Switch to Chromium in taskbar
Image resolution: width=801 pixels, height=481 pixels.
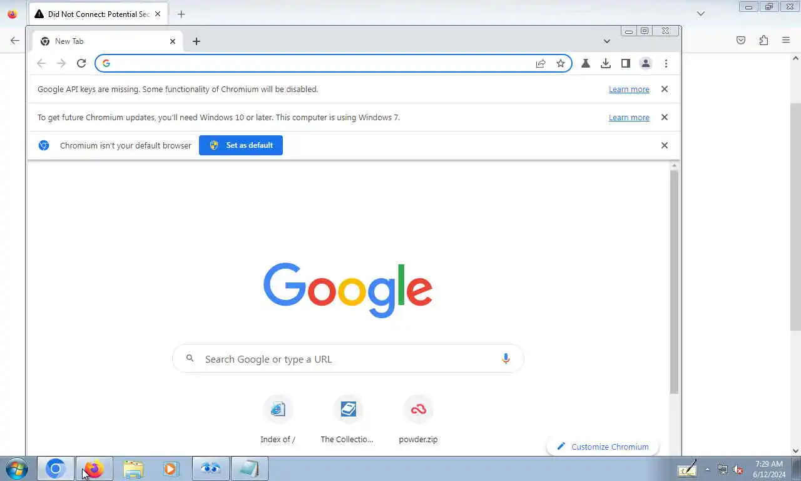[55, 468]
